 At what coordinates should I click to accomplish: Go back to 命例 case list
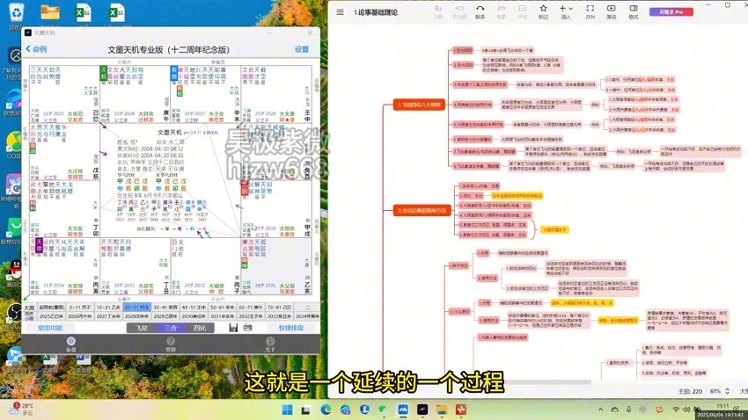coord(37,49)
